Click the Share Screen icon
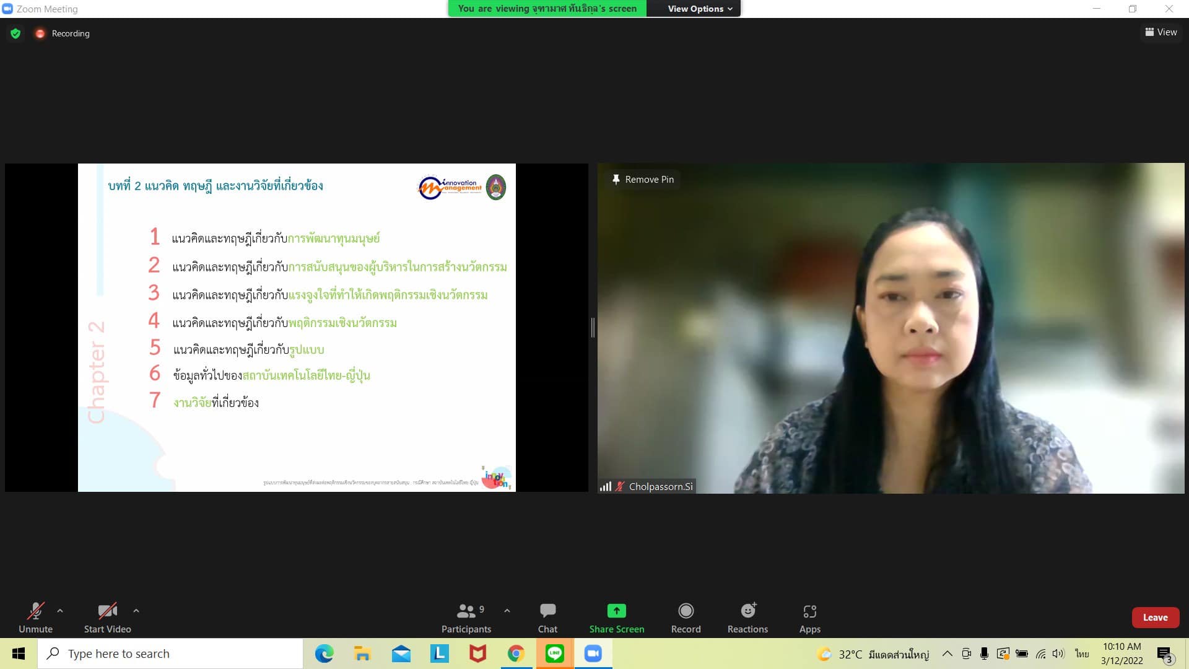The height and width of the screenshot is (669, 1189). [x=616, y=611]
